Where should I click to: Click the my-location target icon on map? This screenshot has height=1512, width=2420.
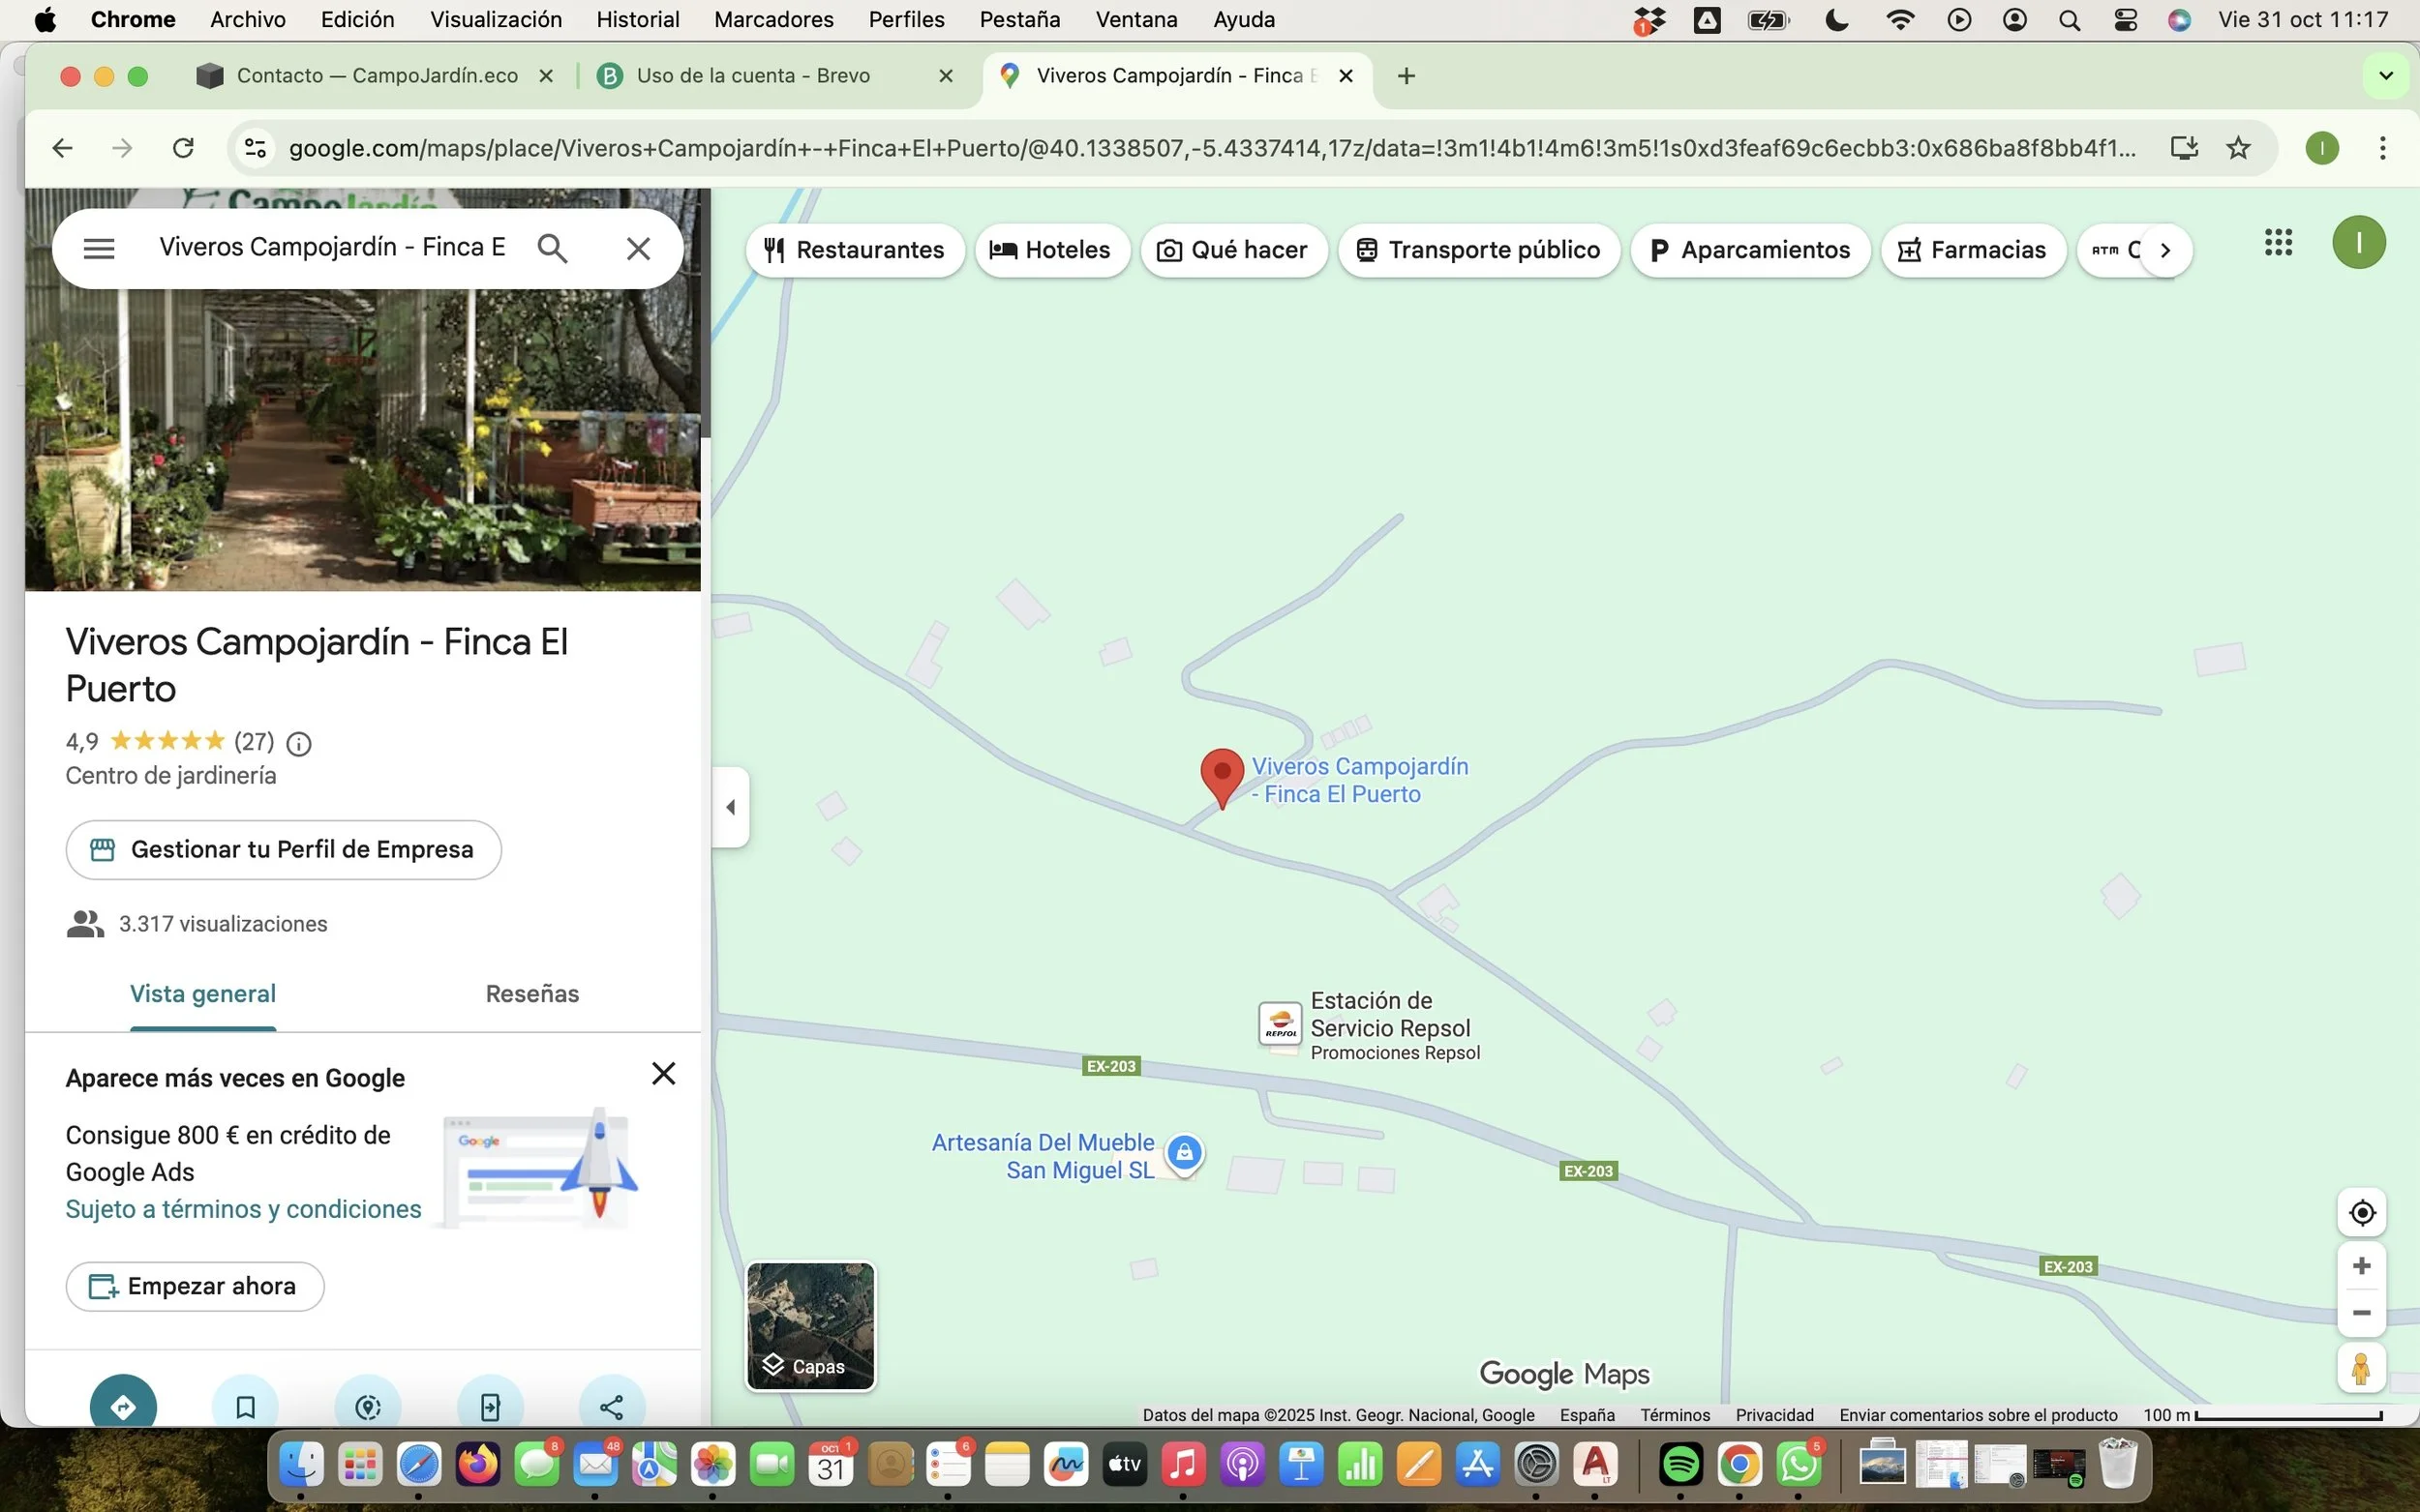(x=2361, y=1212)
